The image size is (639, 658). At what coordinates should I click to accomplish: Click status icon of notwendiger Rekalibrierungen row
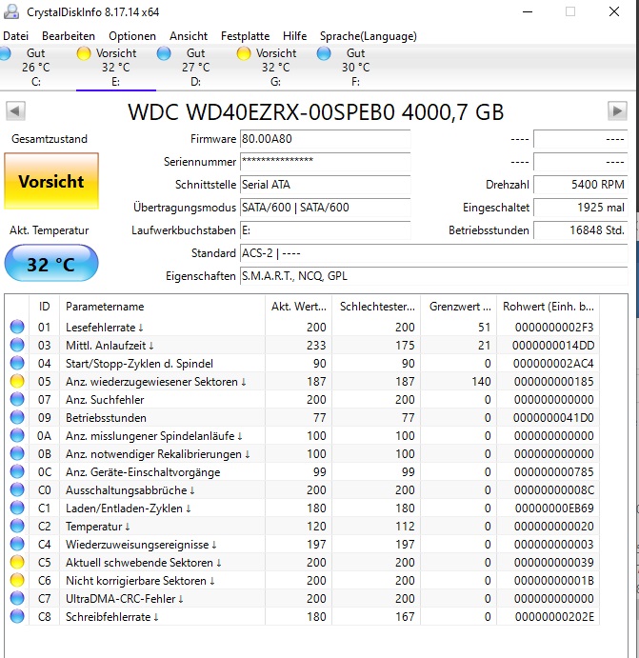[17, 453]
